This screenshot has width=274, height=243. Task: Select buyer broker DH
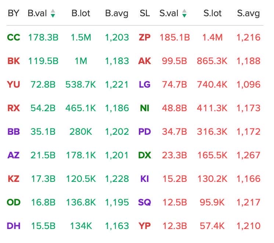[14, 226]
